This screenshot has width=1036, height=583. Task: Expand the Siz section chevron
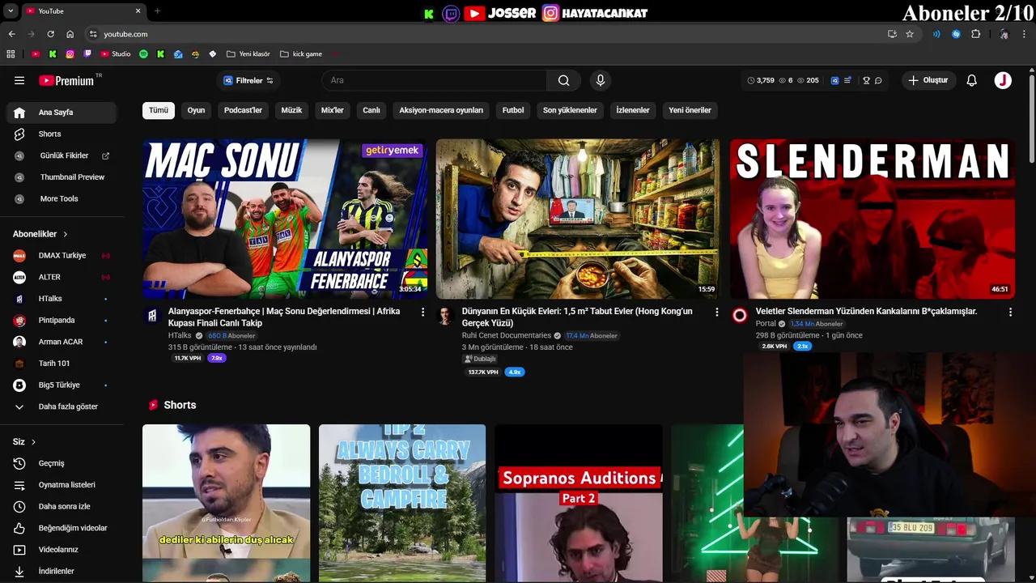pos(33,442)
